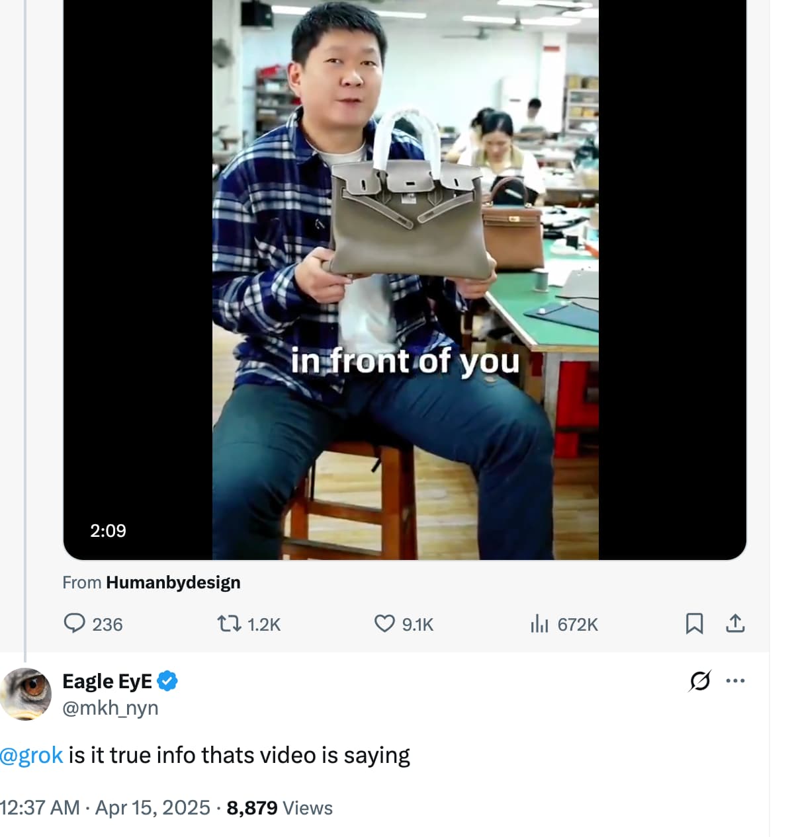794x837 pixels.
Task: Open the three-dot more options menu
Action: [x=735, y=680]
